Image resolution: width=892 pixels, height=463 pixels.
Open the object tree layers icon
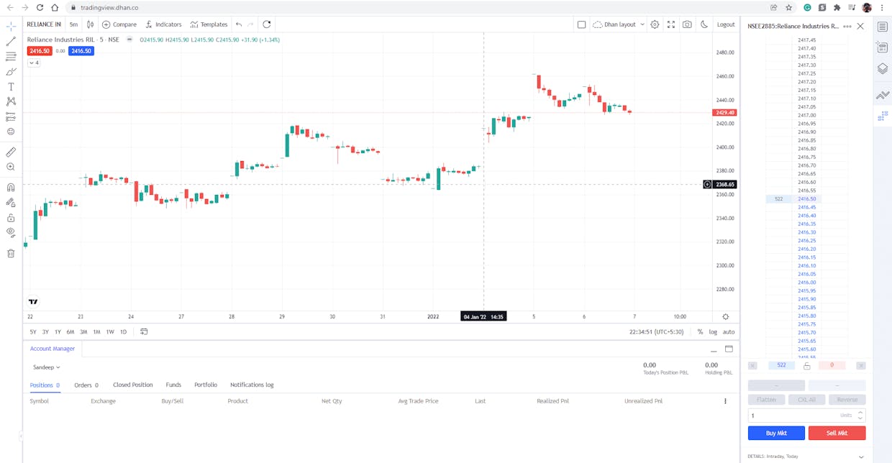883,69
